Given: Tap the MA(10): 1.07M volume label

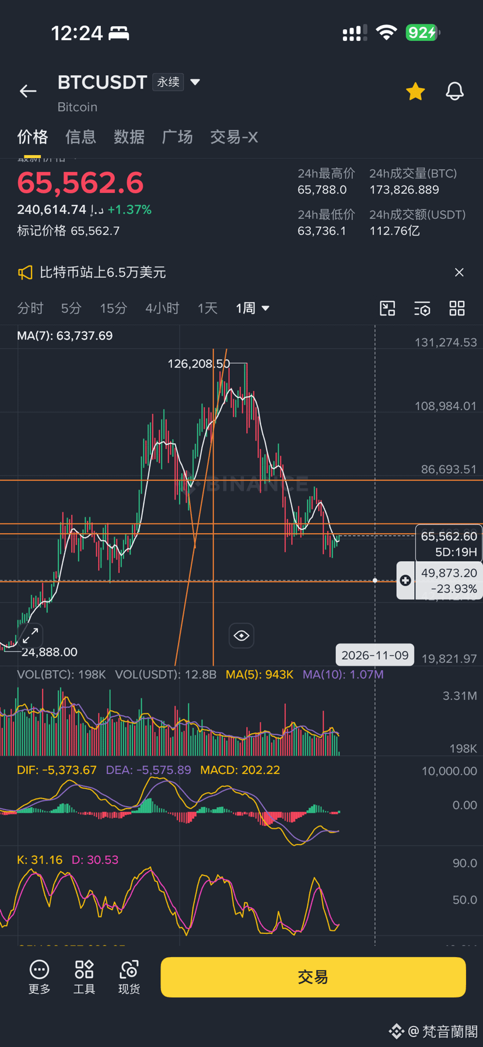Looking at the screenshot, I should pos(343,674).
